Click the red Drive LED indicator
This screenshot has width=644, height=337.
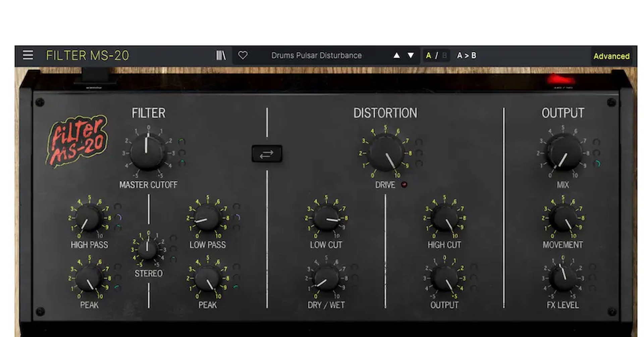404,184
